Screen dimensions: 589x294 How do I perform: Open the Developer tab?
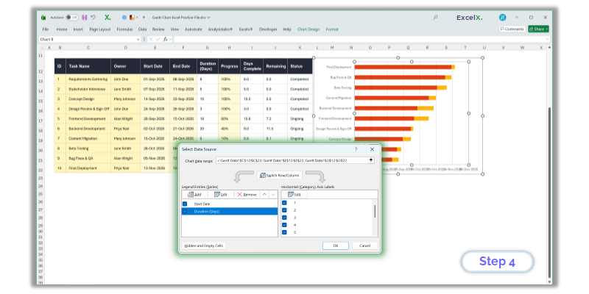[268, 29]
